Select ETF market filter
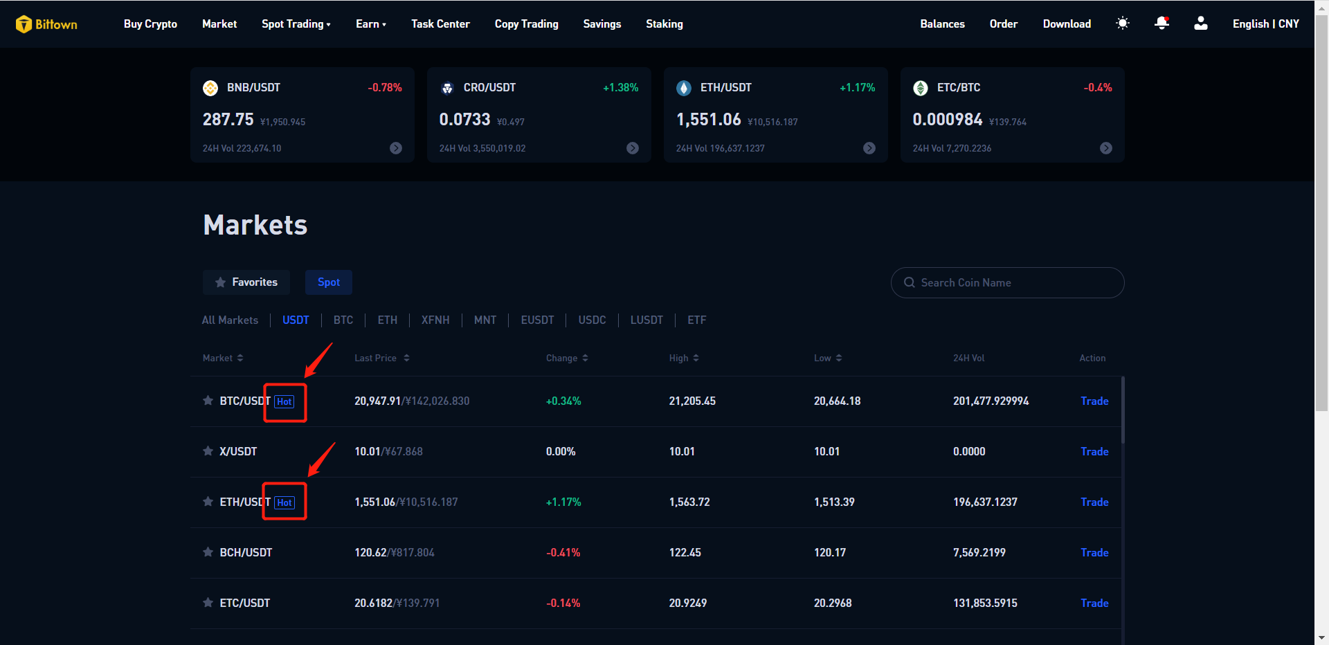The width and height of the screenshot is (1329, 645). (697, 320)
